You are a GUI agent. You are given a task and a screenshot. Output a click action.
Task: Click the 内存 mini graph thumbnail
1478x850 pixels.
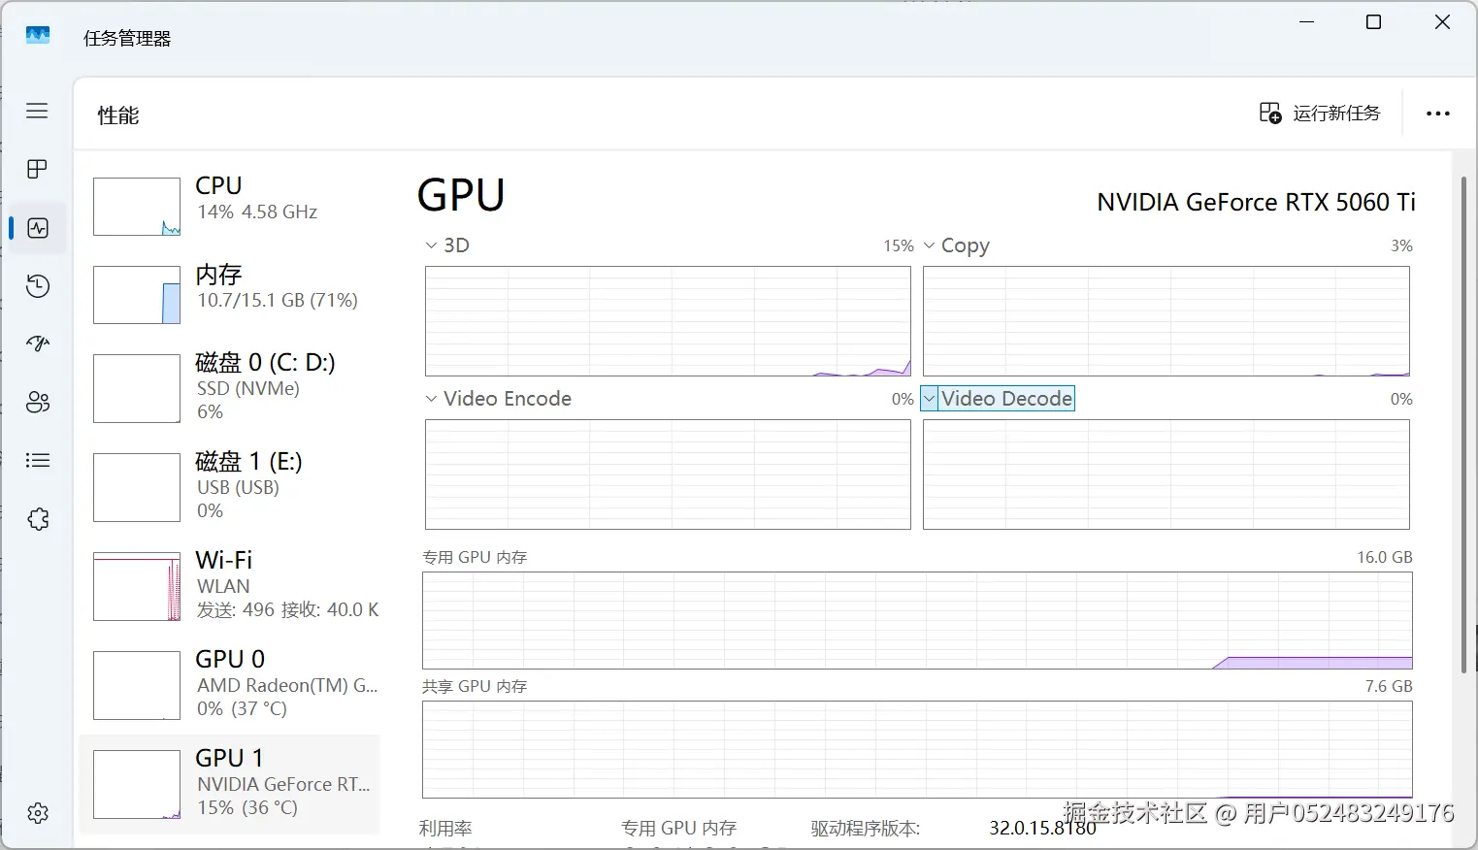point(137,295)
